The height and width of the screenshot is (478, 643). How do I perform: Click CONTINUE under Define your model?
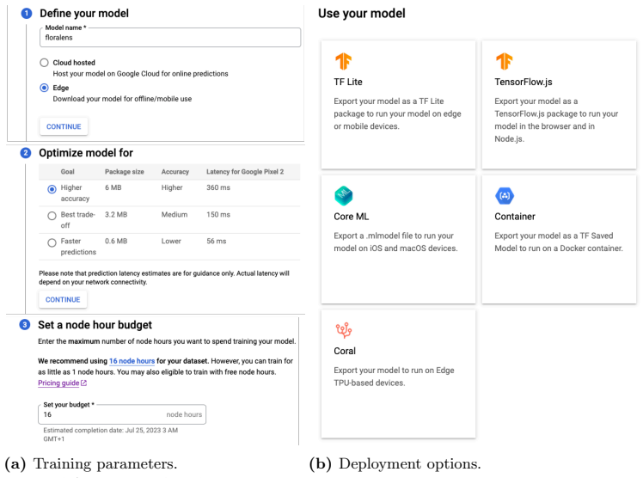(x=64, y=126)
